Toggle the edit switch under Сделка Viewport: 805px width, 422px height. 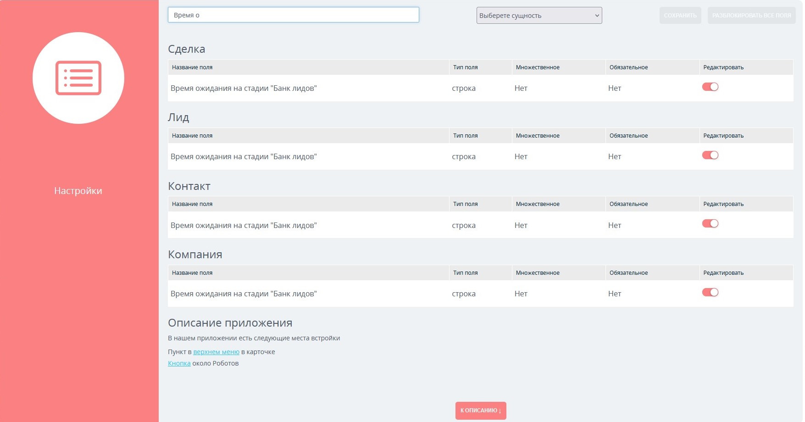(710, 87)
